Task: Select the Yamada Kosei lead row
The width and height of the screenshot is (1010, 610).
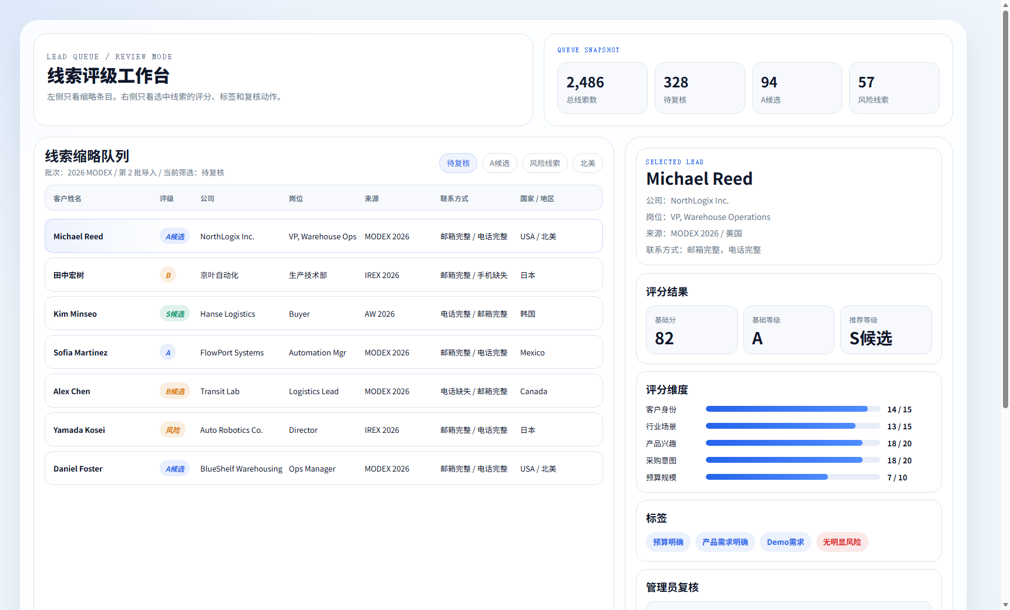Action: pos(324,429)
